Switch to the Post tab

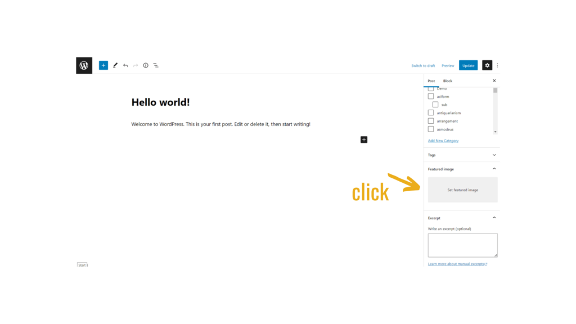(x=431, y=81)
